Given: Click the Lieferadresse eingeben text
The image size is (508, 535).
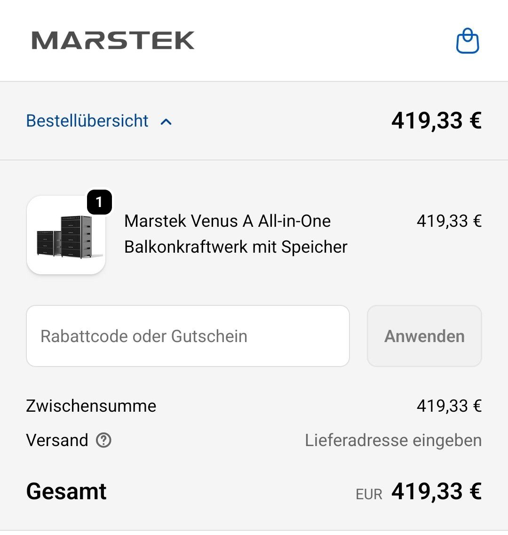Looking at the screenshot, I should pos(393,440).
